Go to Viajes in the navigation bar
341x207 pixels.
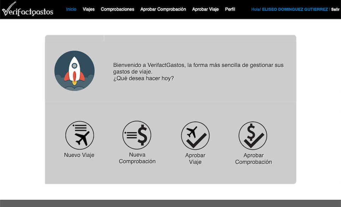point(89,9)
